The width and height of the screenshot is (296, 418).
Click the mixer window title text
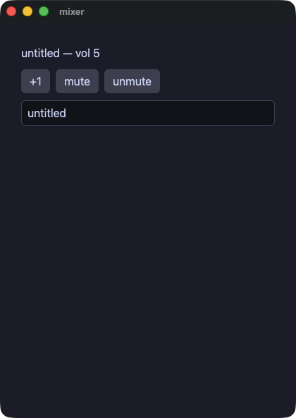coord(72,12)
